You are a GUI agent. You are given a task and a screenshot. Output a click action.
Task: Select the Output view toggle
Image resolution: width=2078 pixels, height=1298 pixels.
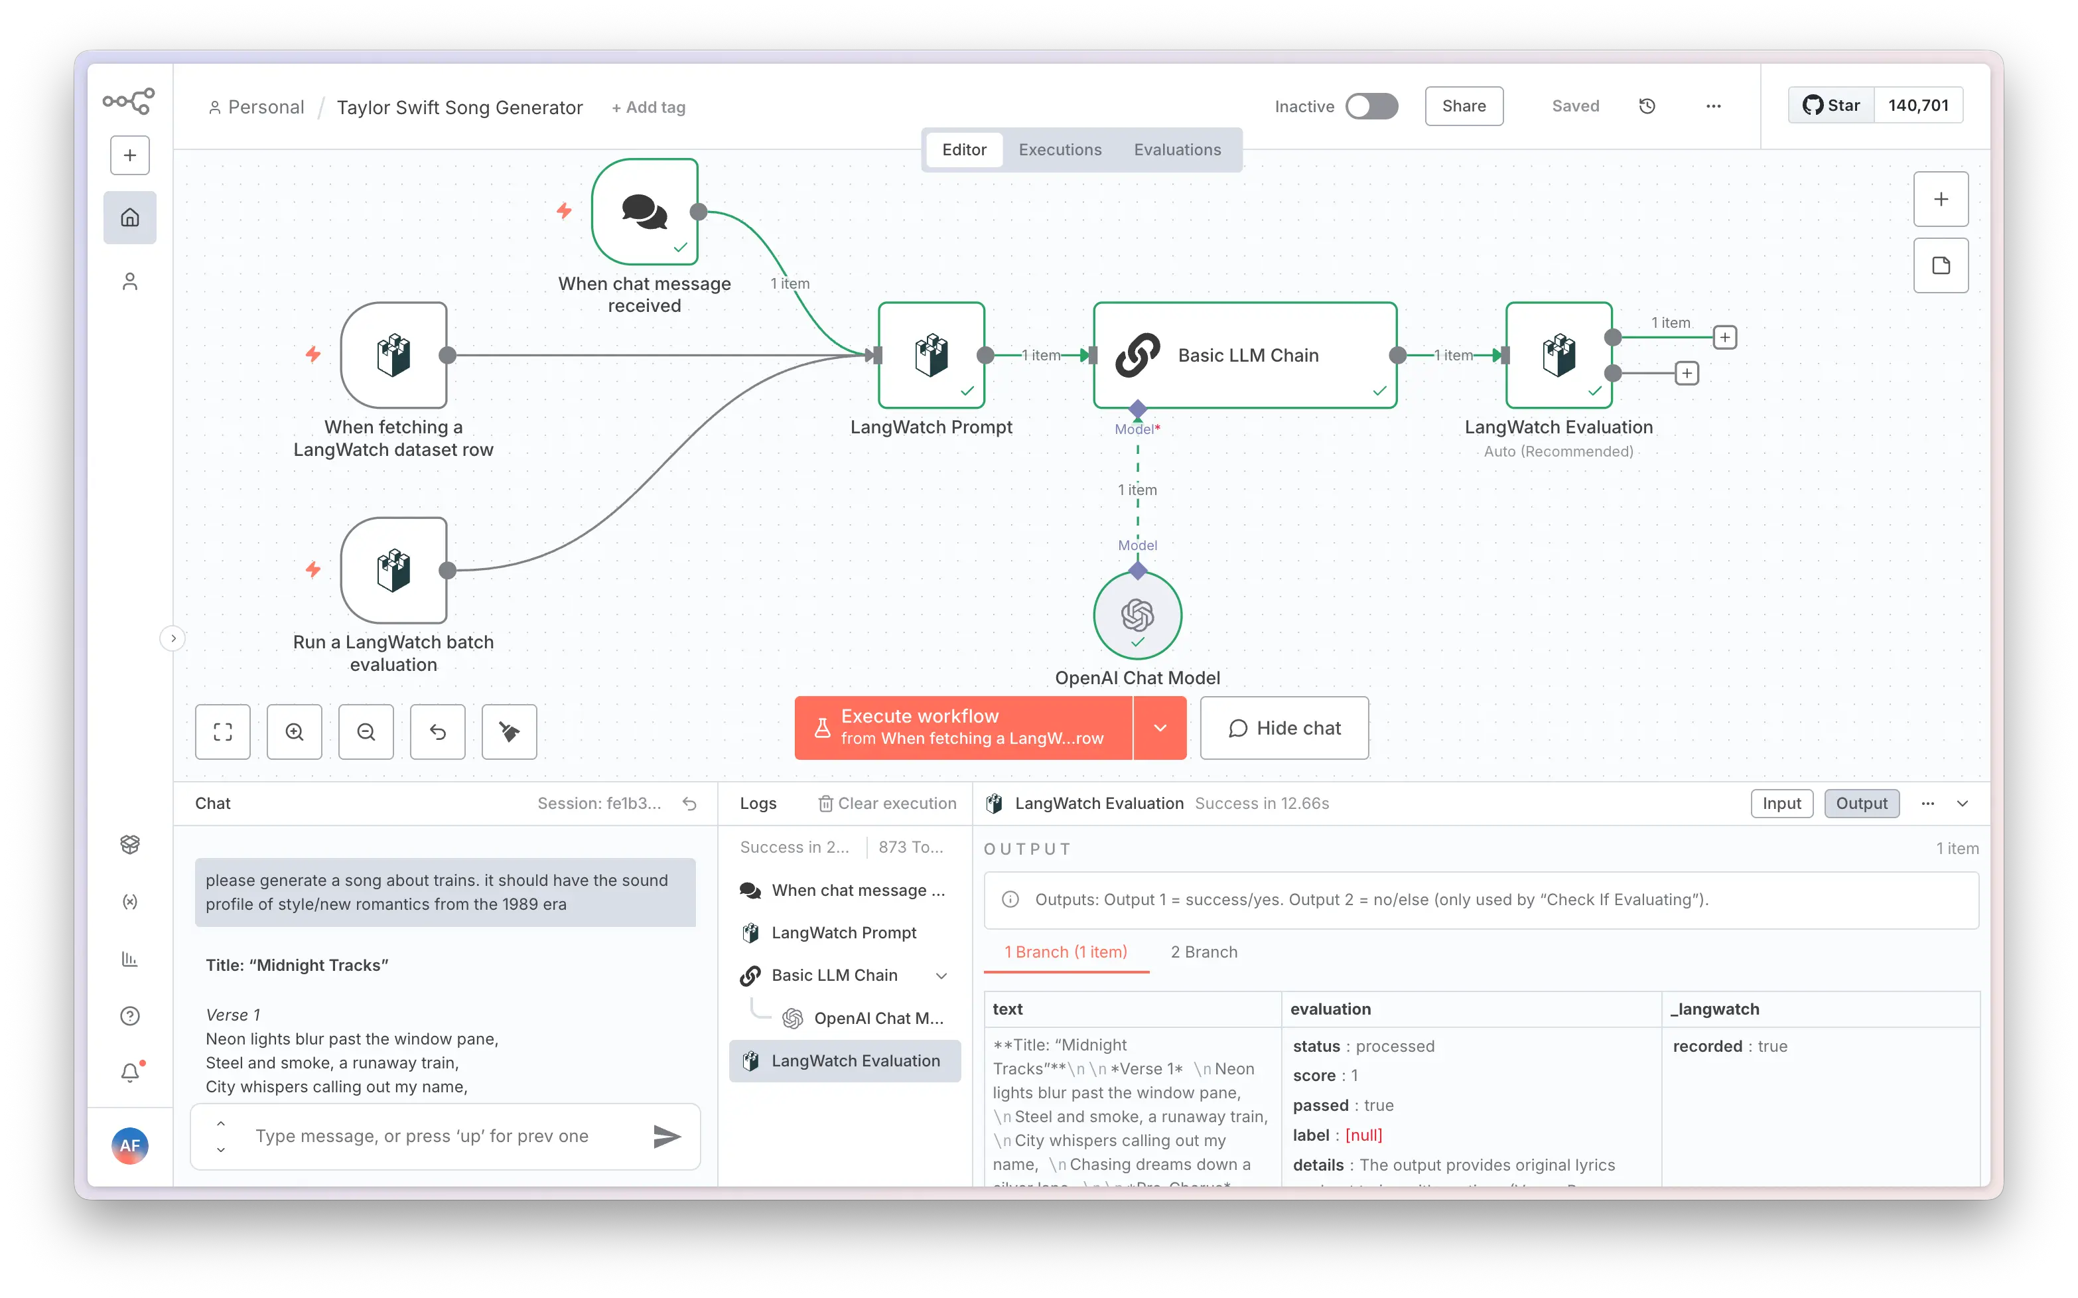(x=1861, y=804)
